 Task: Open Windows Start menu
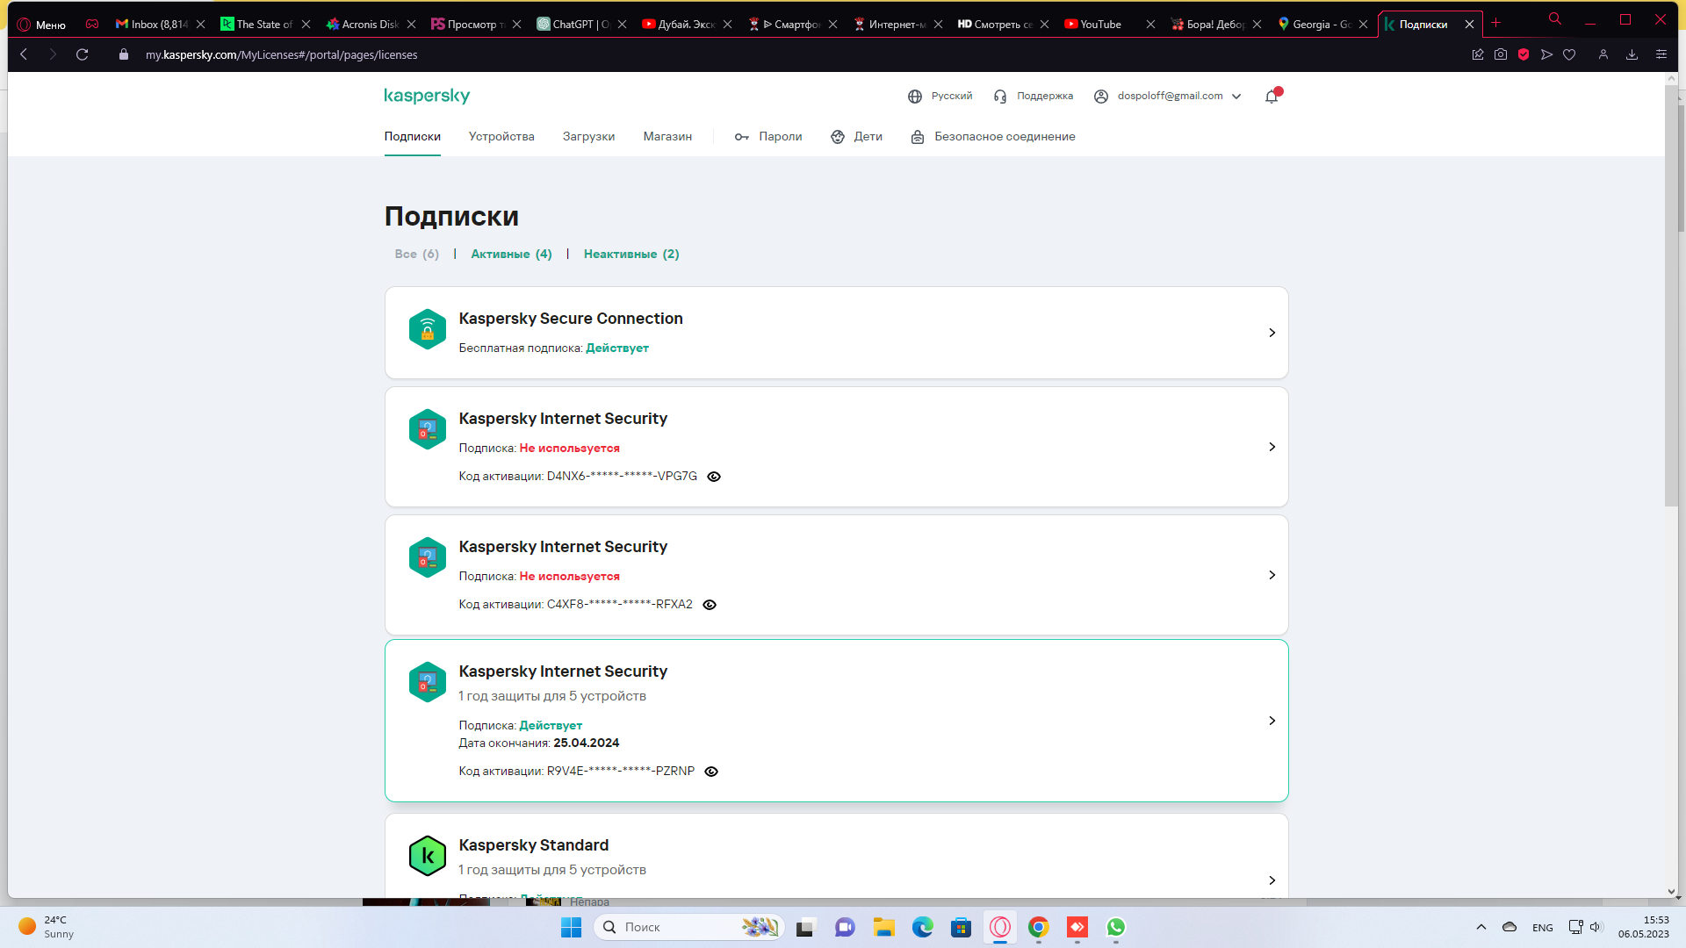click(571, 927)
